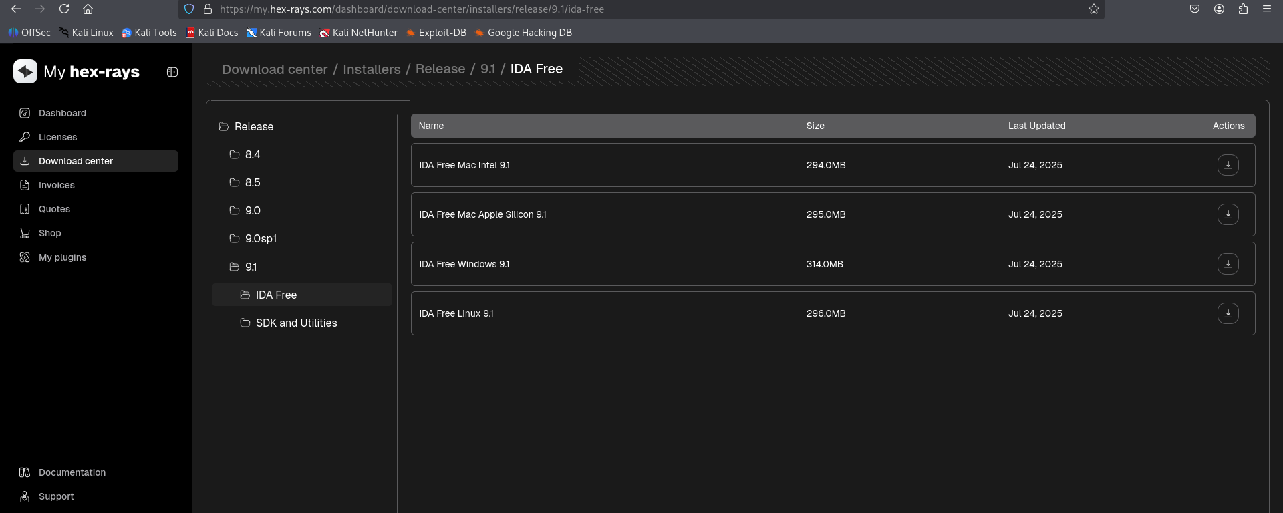Click the IDA Free Linux 9.1 name
The height and width of the screenshot is (513, 1283).
coord(456,313)
